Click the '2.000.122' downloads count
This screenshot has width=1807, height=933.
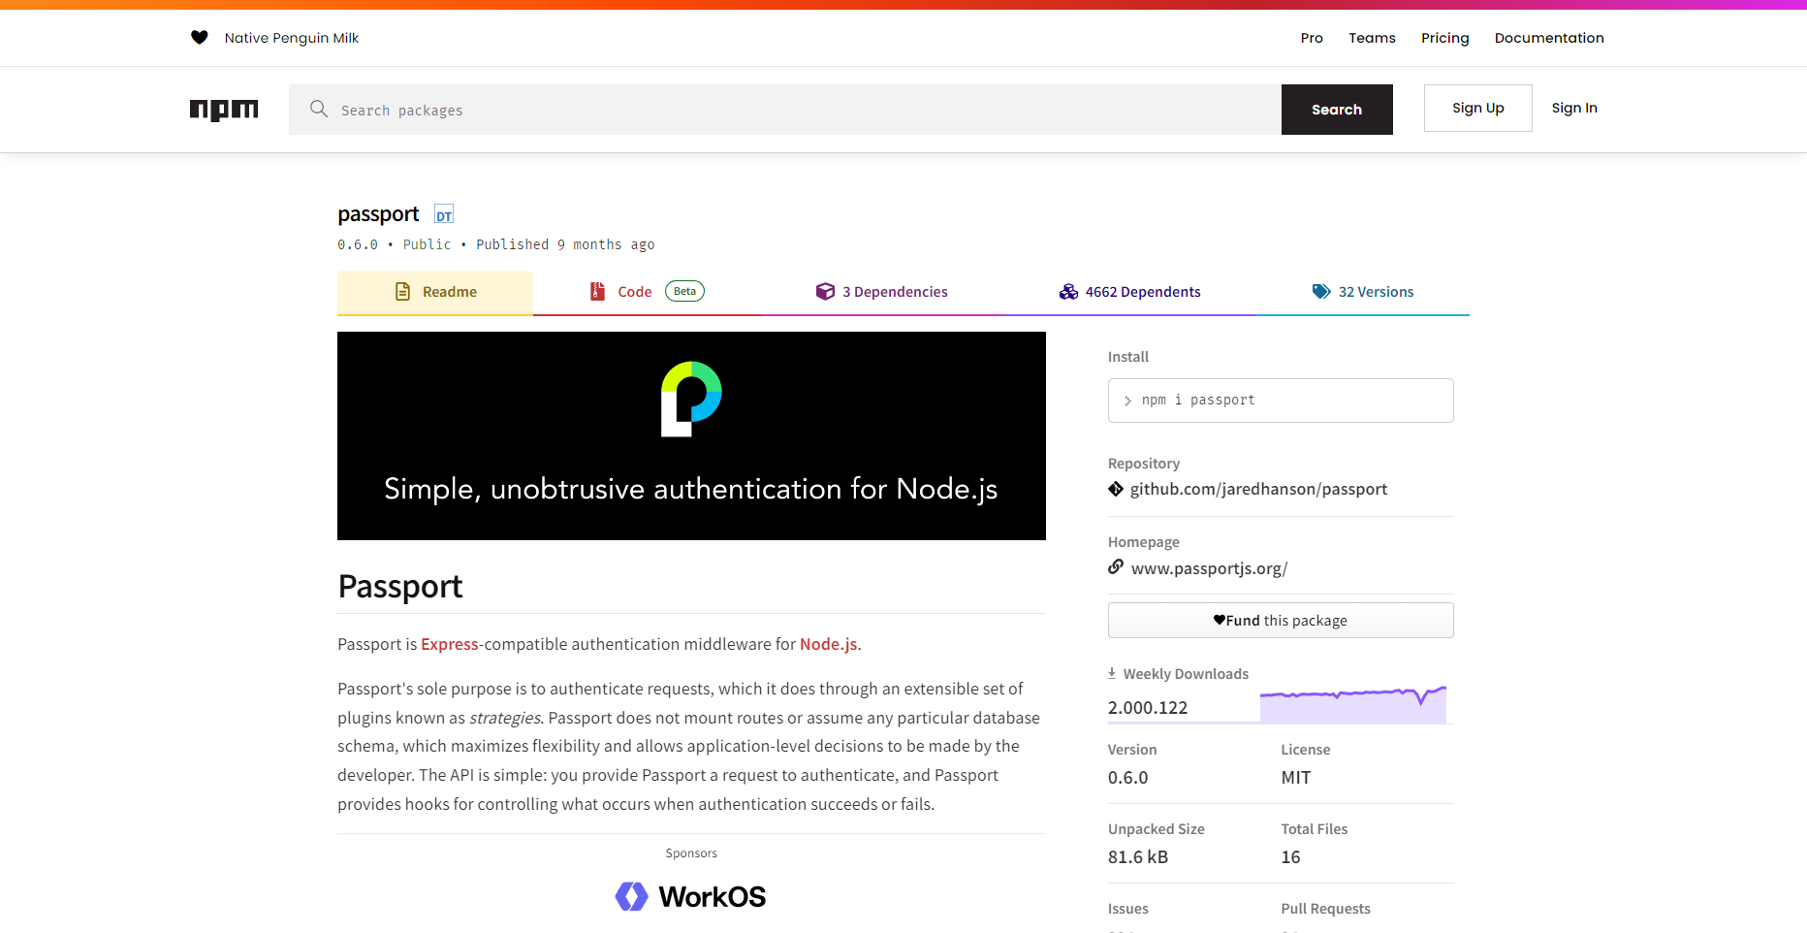pos(1148,708)
